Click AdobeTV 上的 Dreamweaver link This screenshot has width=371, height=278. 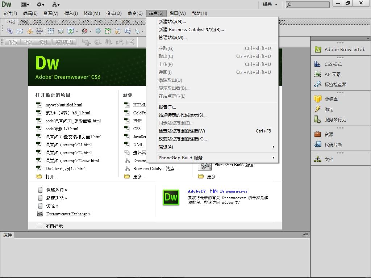tap(218, 191)
